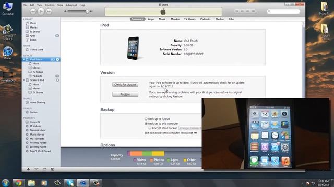334x187 pixels.
Task: Open the Help menu
Action: (82, 5)
